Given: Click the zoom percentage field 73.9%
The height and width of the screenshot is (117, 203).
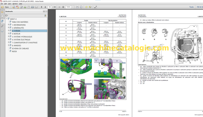Looking at the screenshot, I should pos(68,7).
